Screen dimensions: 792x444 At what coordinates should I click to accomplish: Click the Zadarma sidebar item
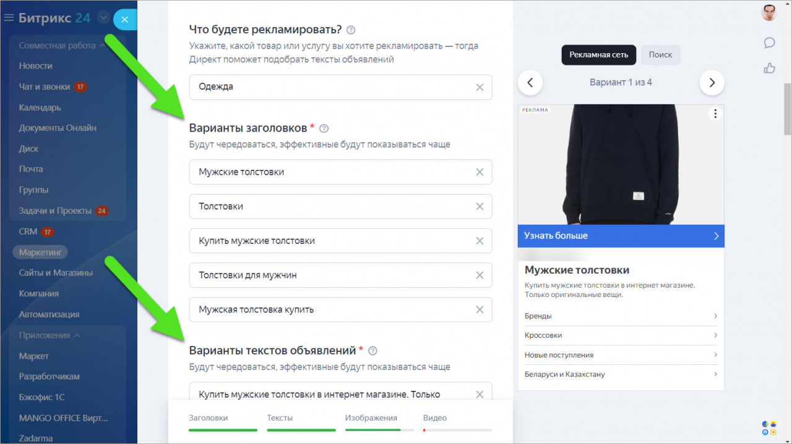(36, 438)
